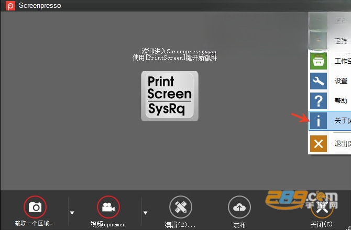This screenshot has width=351, height=230.
Task: Click the blue info 'i' icon
Action: click(319, 121)
